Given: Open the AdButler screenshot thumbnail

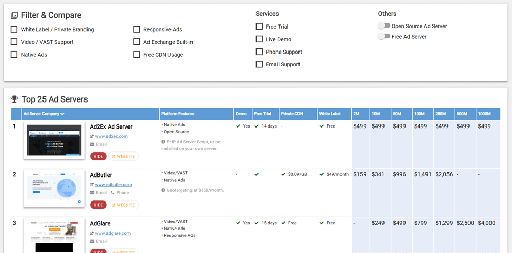Looking at the screenshot, I should click(54, 189).
